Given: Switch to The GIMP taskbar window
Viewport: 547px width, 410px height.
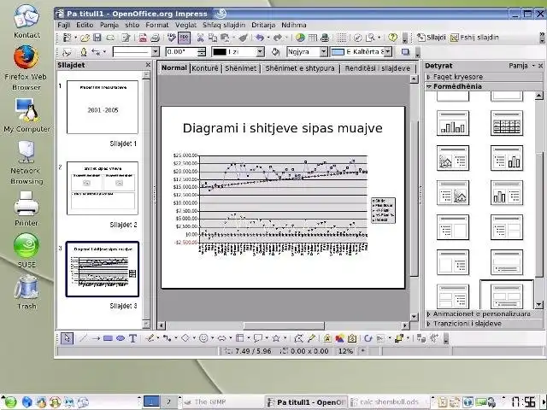Looking at the screenshot, I should [x=222, y=402].
